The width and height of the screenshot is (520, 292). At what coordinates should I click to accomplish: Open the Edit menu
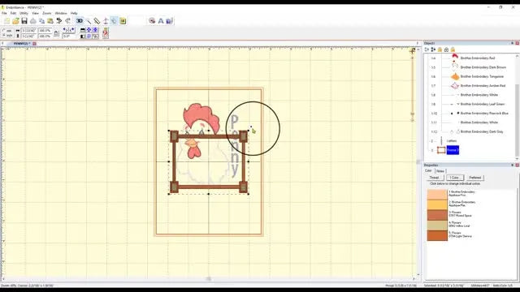[x=13, y=13]
